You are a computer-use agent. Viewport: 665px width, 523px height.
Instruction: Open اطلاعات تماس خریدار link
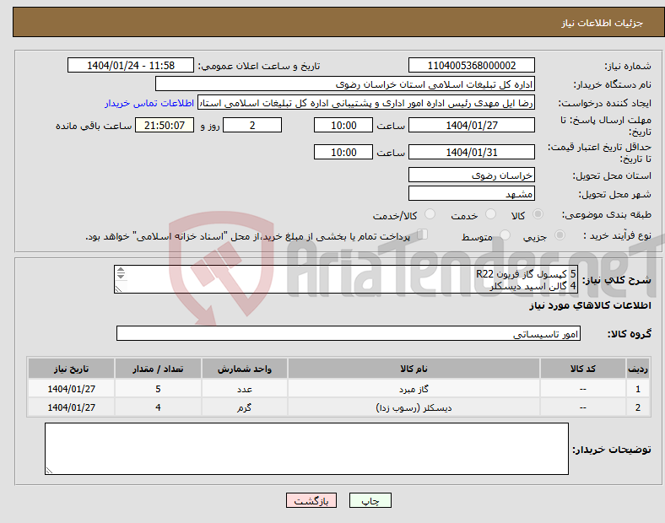[x=149, y=103]
